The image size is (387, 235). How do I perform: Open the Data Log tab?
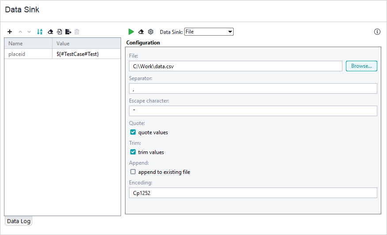click(x=19, y=221)
